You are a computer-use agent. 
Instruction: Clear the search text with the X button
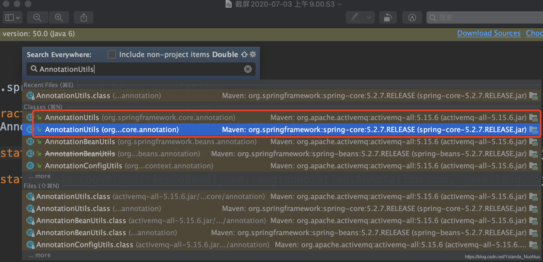tap(248, 69)
